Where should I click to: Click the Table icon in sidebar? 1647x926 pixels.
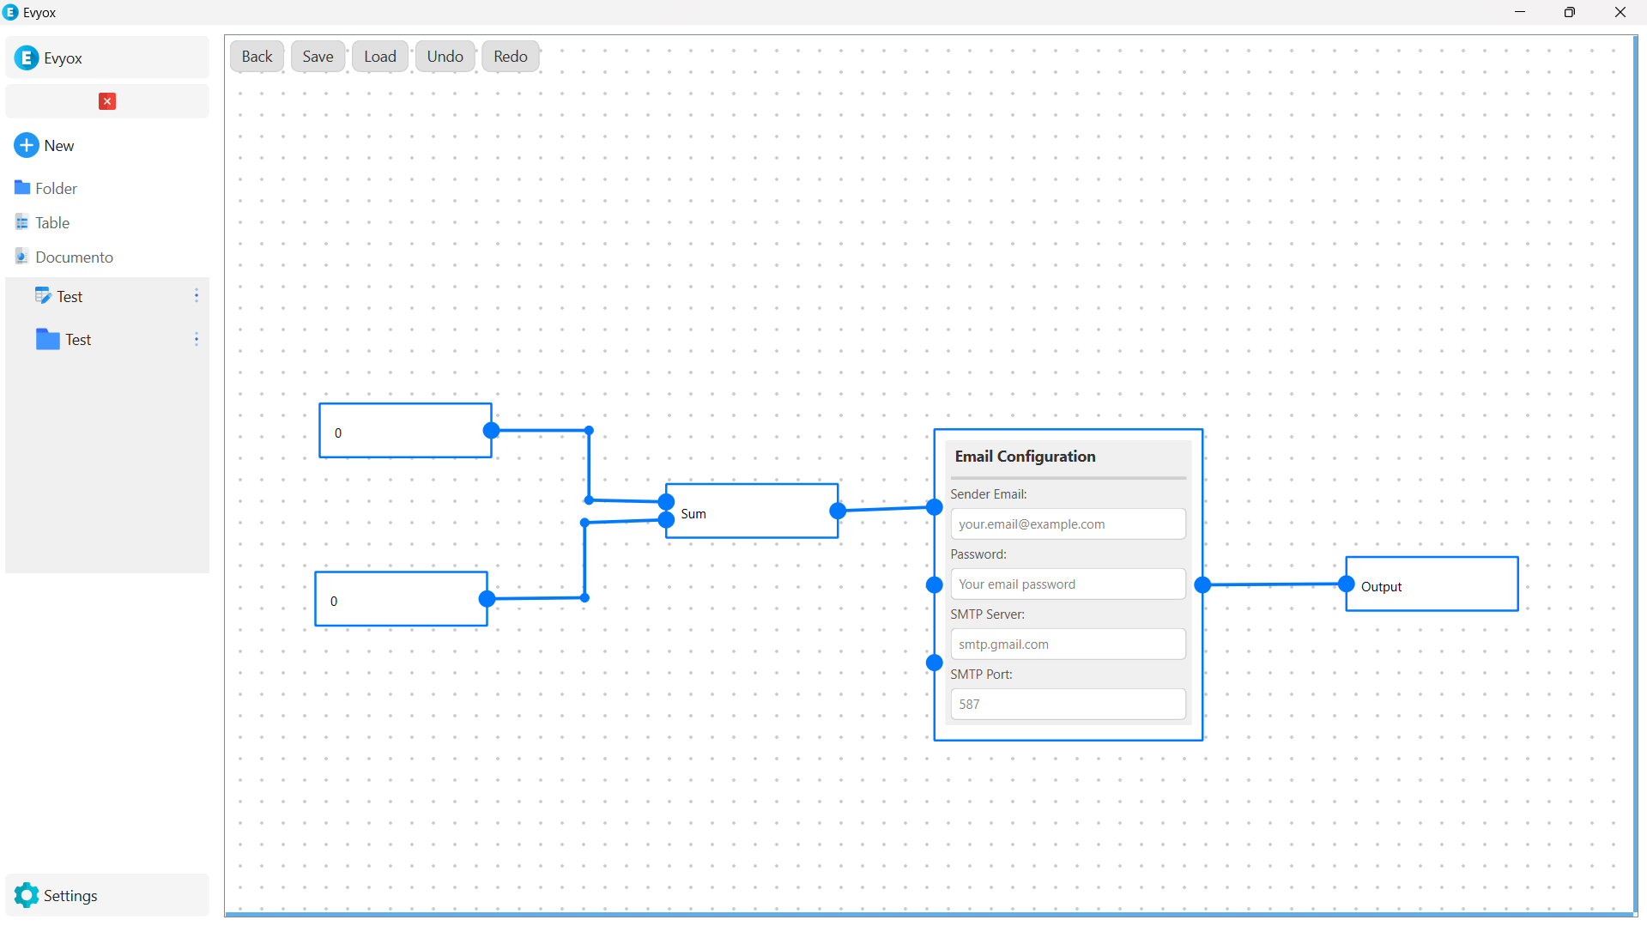pyautogui.click(x=22, y=222)
